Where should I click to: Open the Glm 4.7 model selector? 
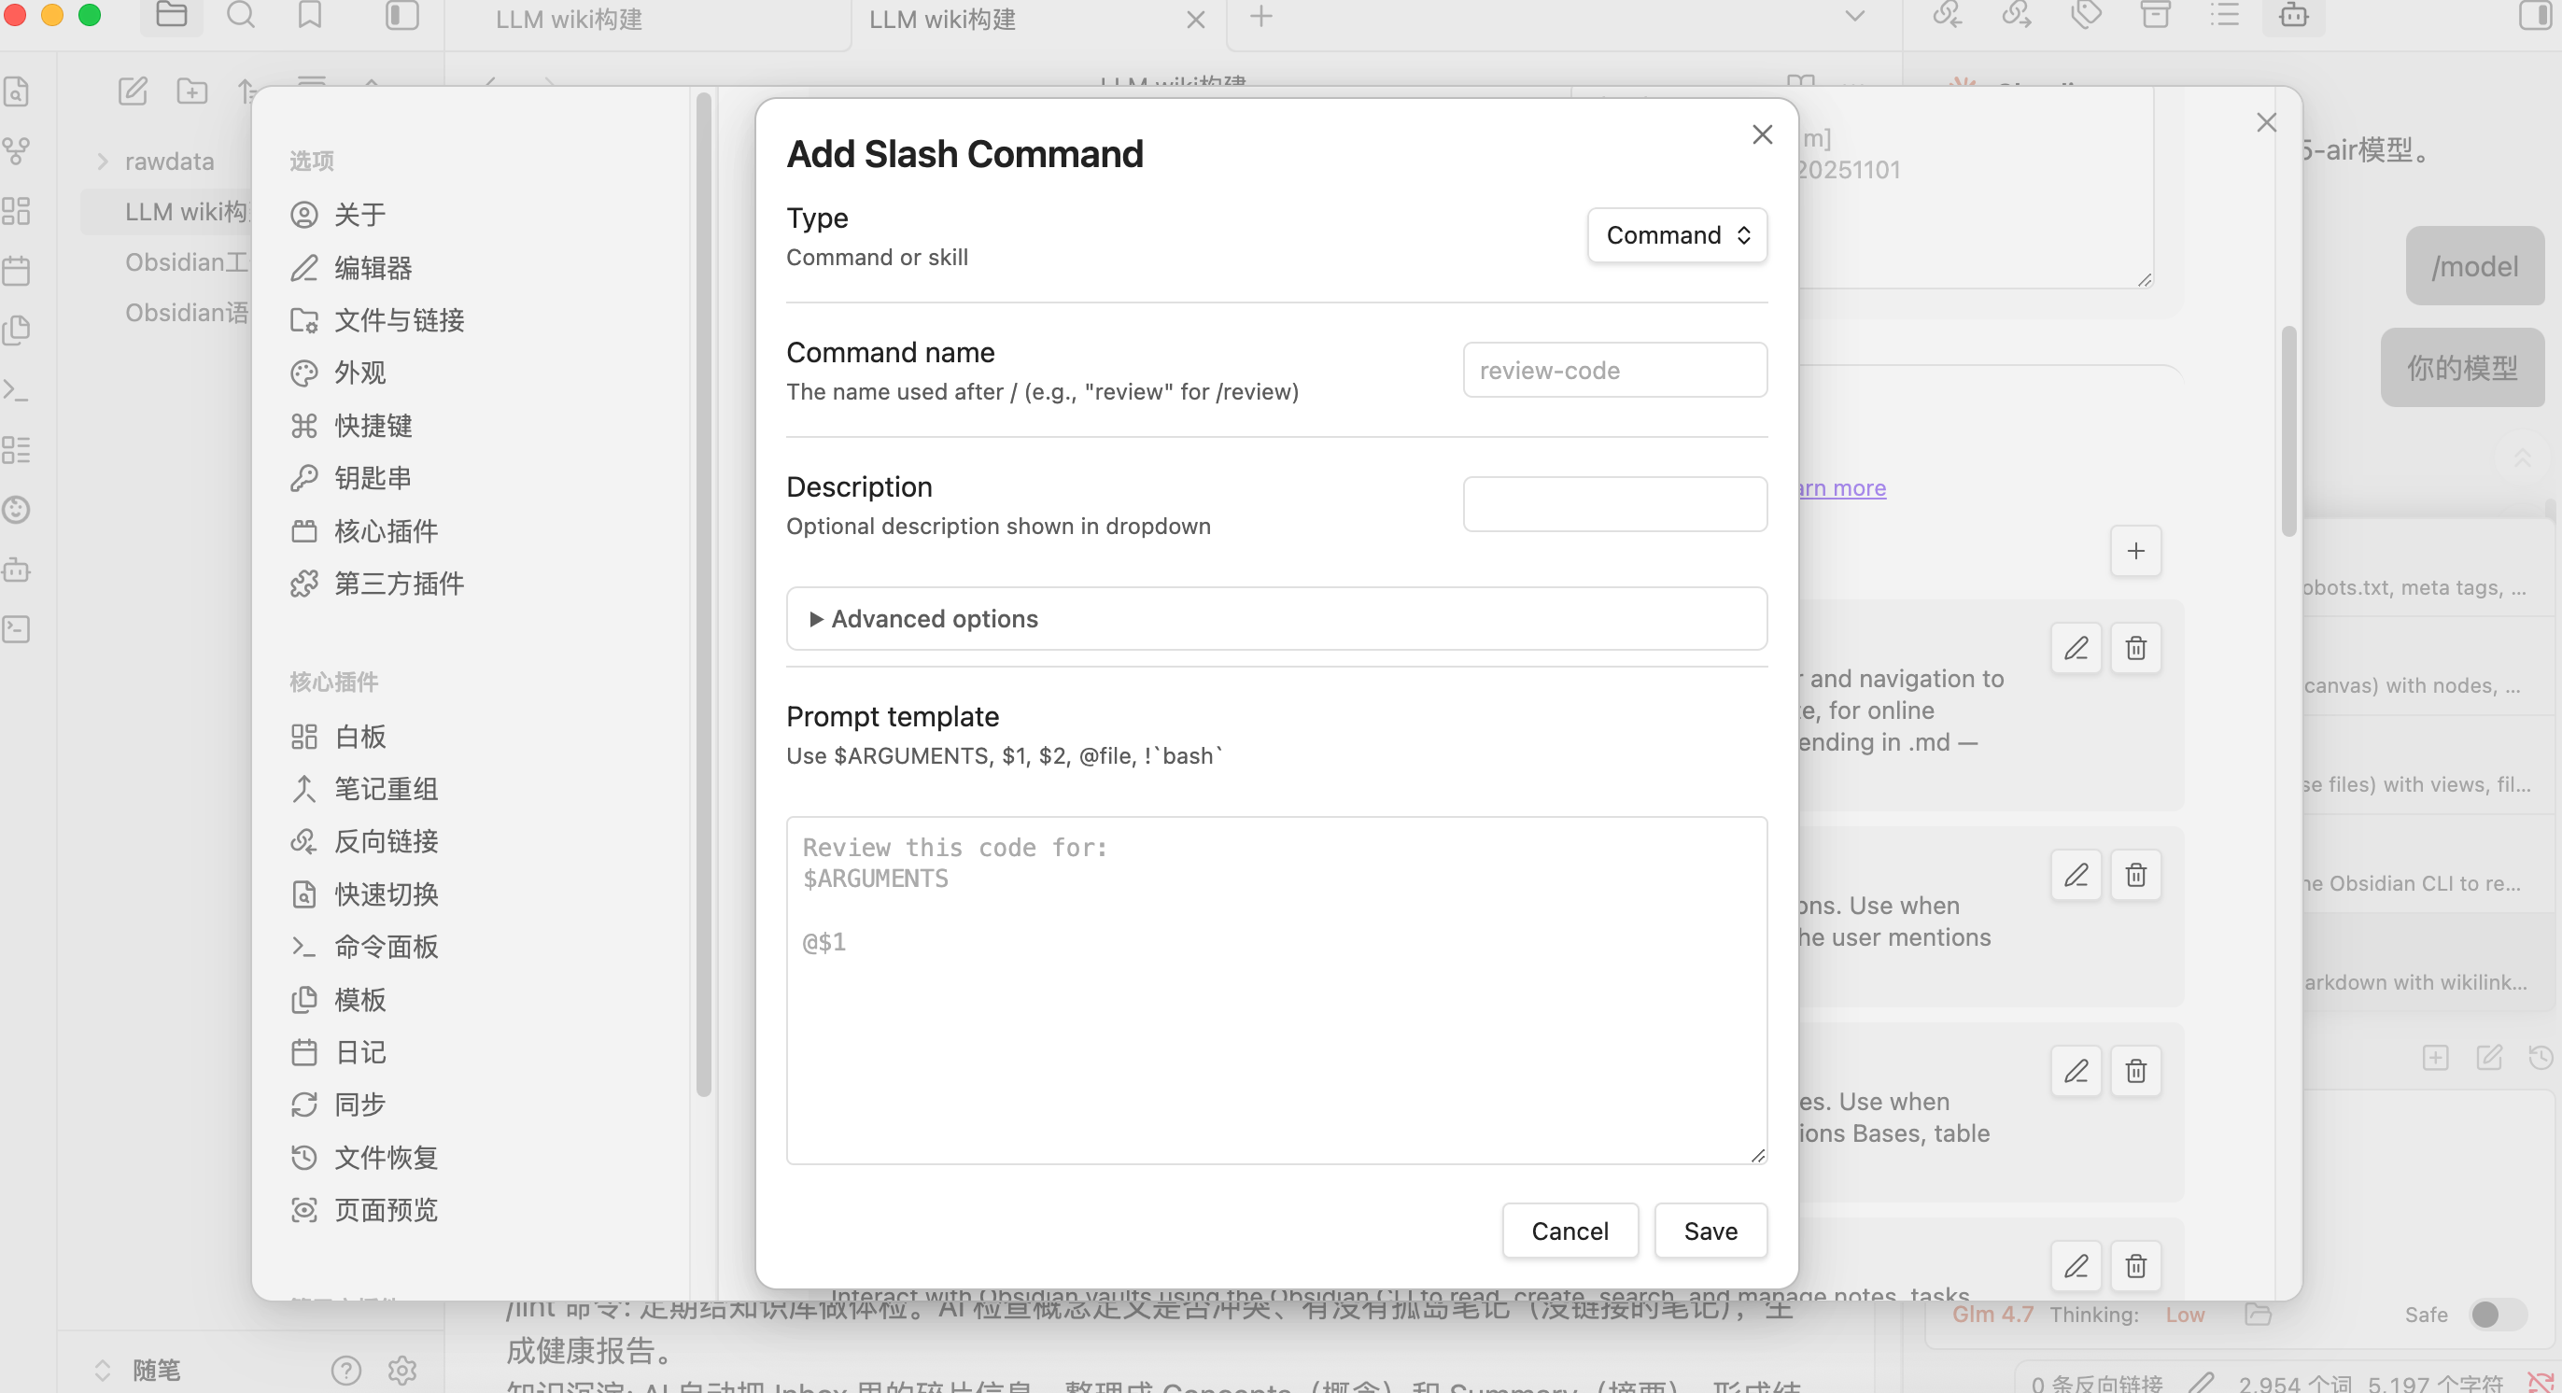[1992, 1315]
